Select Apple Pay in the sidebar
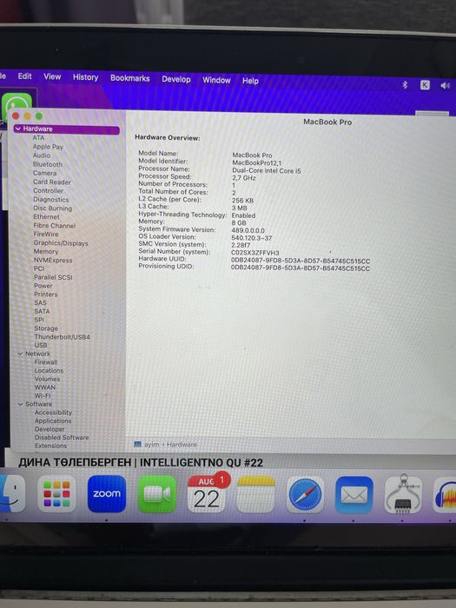Viewport: 456px width, 608px height. [x=48, y=147]
